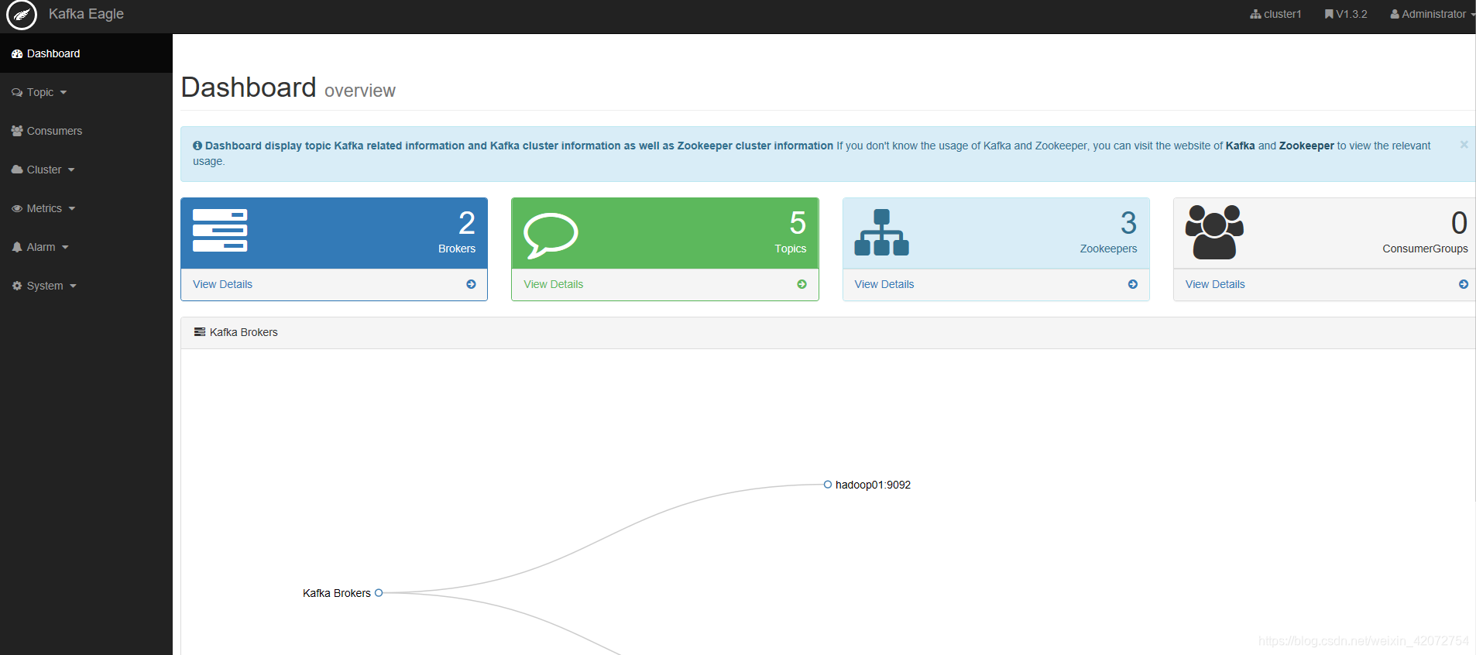
Task: Click the Administrator user icon
Action: [1395, 14]
